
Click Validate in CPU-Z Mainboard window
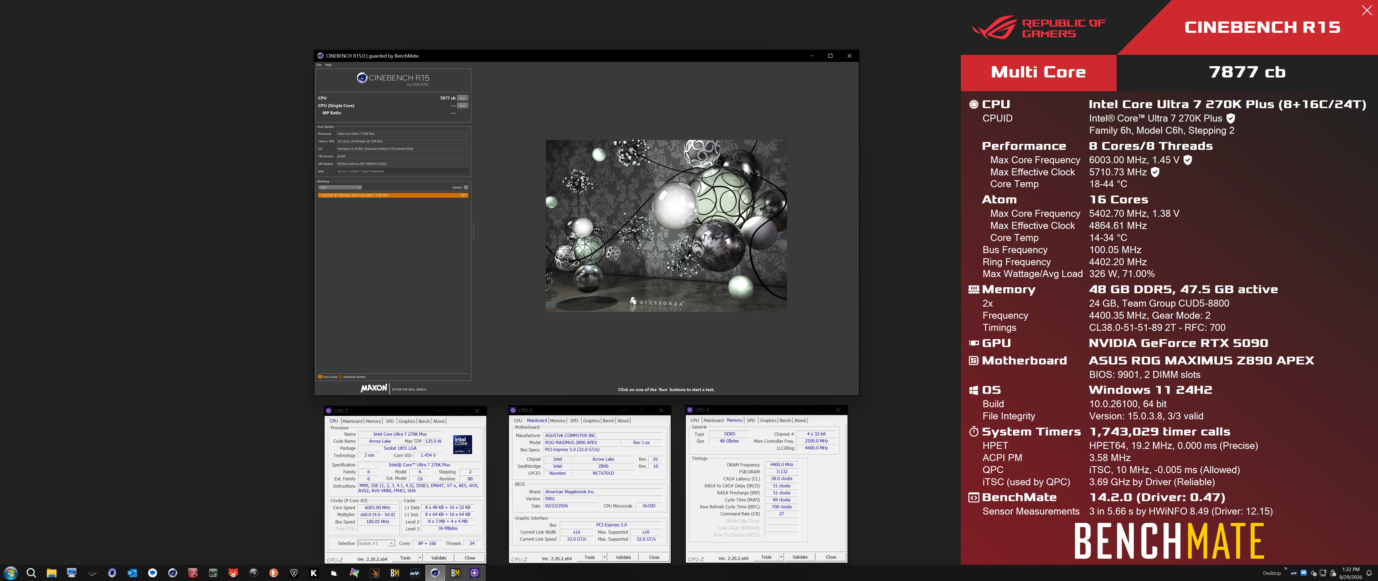coord(623,557)
